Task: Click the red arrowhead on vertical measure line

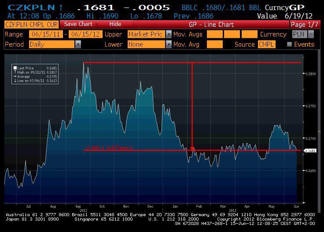Action: coord(192,149)
